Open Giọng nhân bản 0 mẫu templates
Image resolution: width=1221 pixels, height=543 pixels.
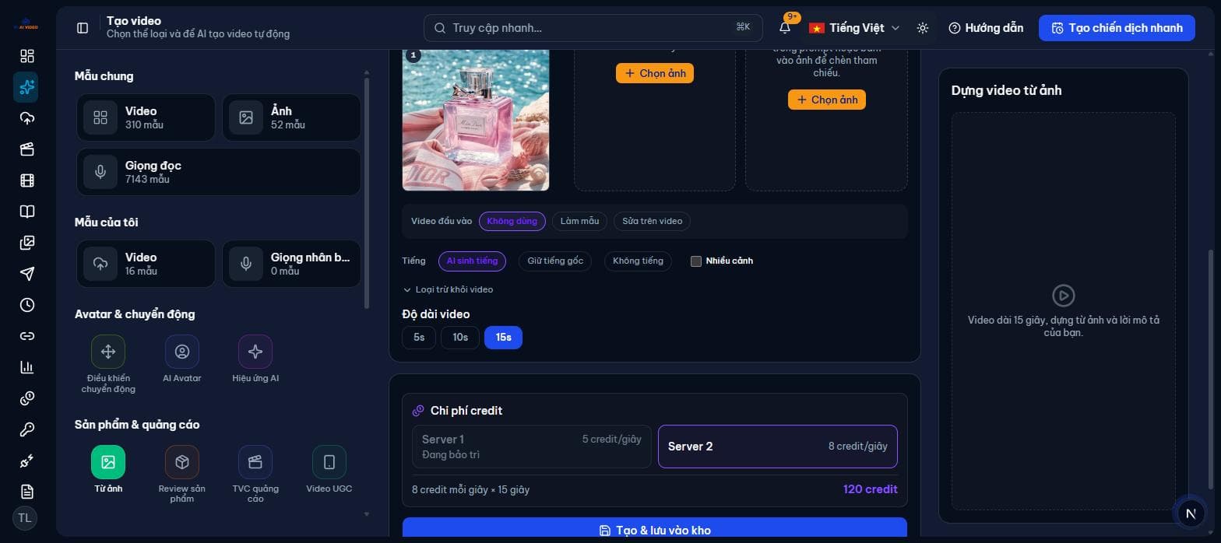point(291,264)
